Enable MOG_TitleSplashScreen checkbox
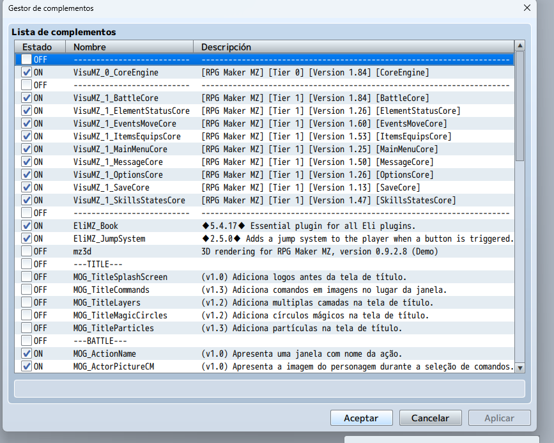This screenshot has width=554, height=443. (26, 277)
